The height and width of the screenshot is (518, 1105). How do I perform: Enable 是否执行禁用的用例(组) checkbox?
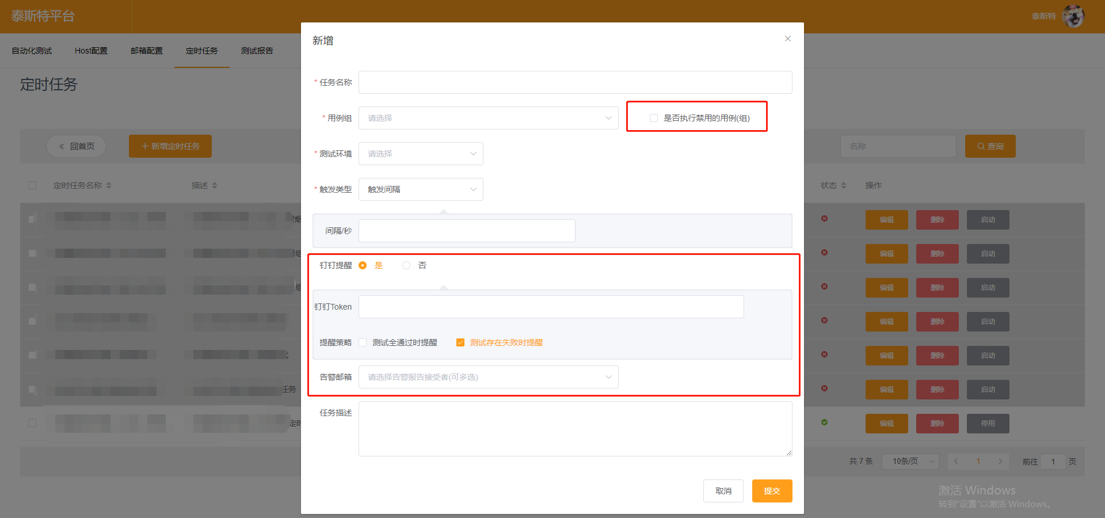pyautogui.click(x=654, y=118)
